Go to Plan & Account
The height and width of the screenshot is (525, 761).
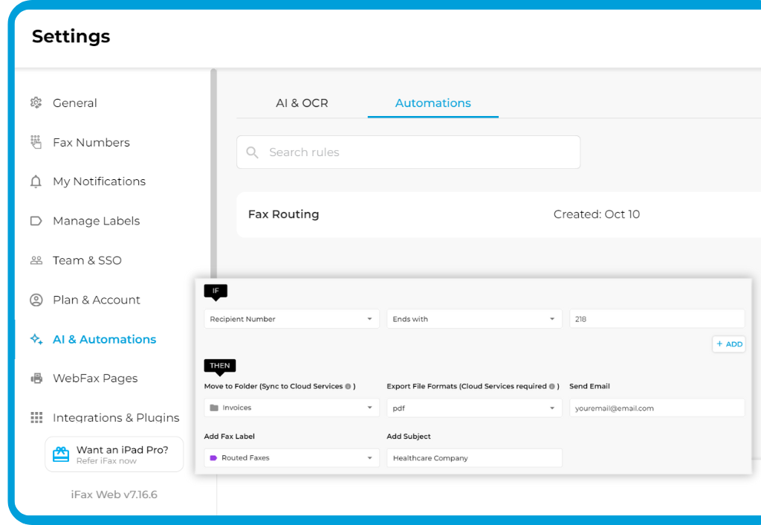click(97, 300)
